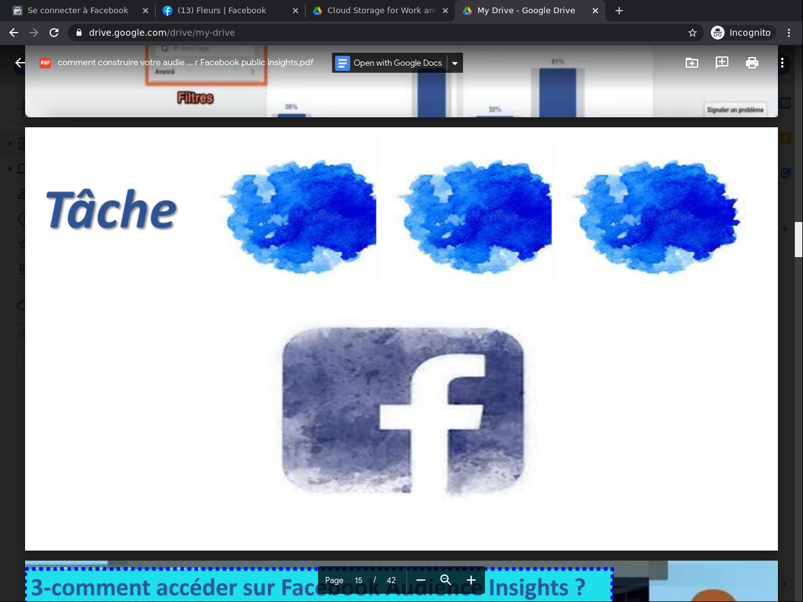Click the Add shortcut to Drive icon

click(x=692, y=63)
